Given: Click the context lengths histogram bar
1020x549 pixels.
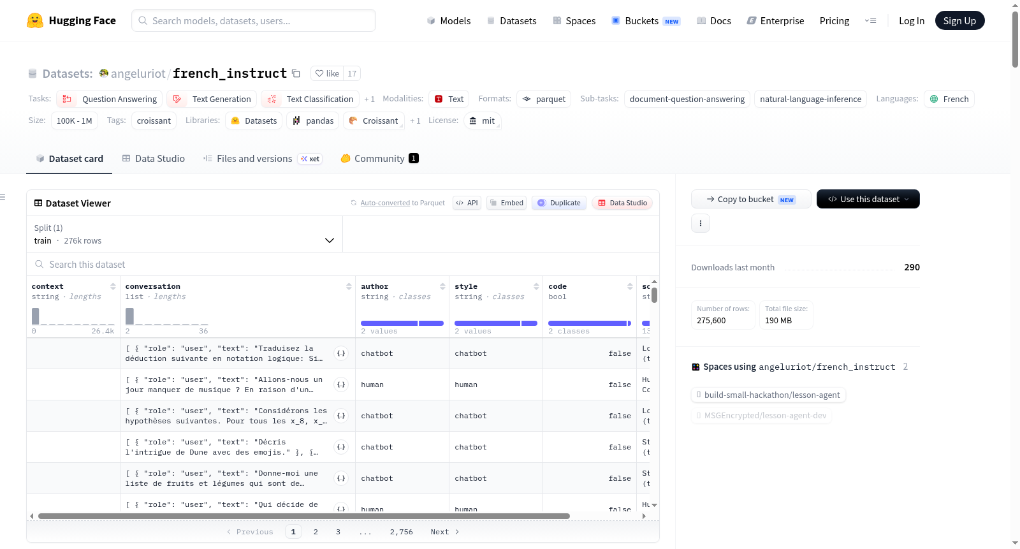Looking at the screenshot, I should pos(36,316).
